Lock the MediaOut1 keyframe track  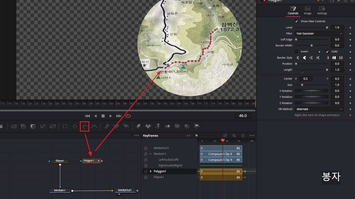(146, 148)
